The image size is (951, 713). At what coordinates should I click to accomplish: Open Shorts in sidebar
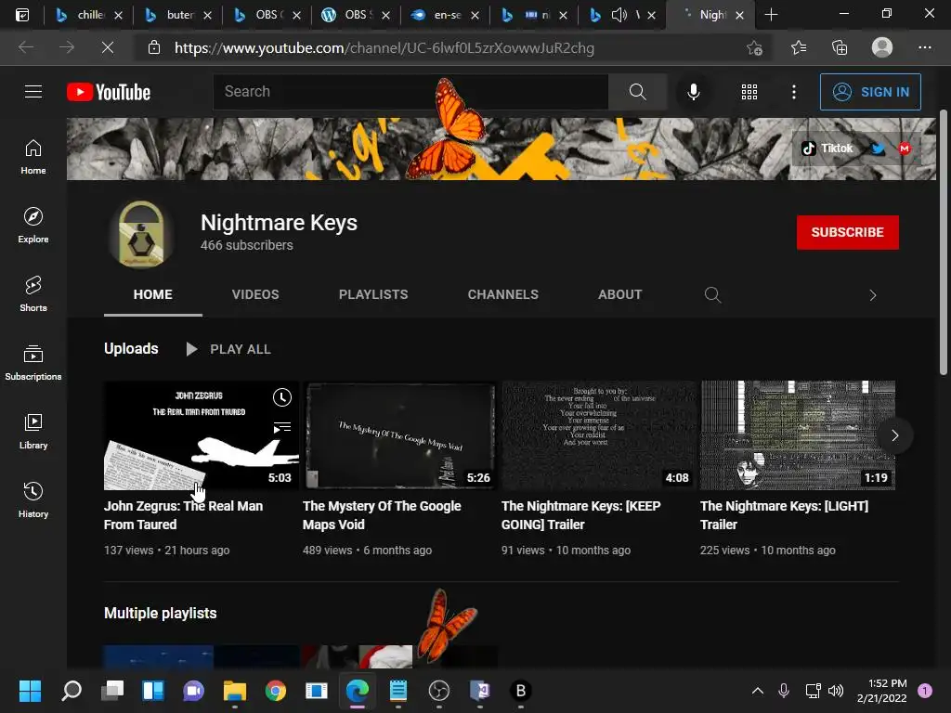(x=33, y=294)
